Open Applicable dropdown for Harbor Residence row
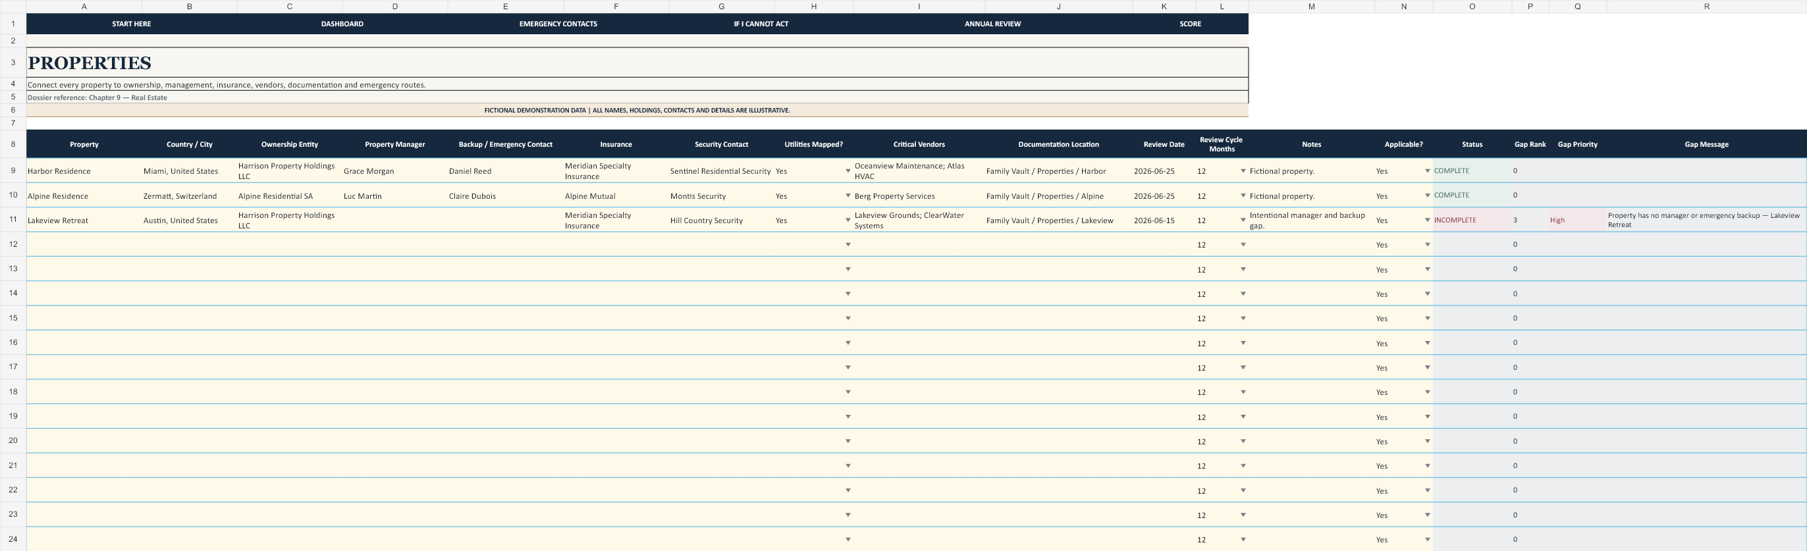 point(1428,171)
